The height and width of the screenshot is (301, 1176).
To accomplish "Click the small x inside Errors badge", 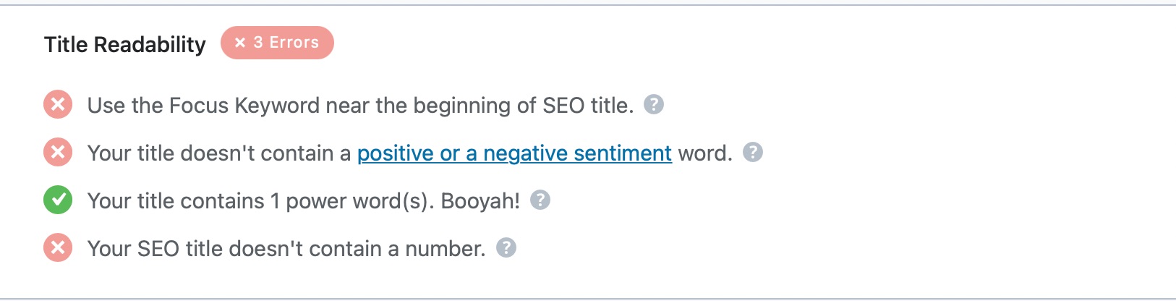I will click(240, 43).
